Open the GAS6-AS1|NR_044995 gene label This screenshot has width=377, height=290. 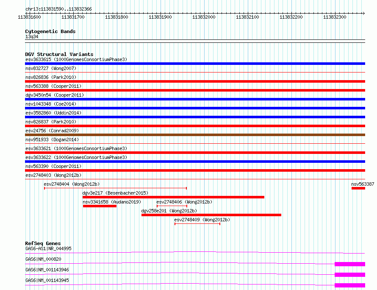(48, 248)
